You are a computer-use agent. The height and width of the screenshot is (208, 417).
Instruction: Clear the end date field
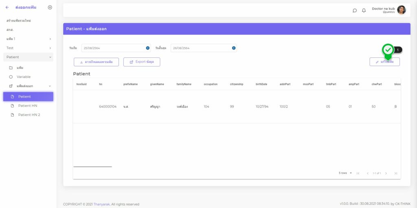[x=234, y=48]
